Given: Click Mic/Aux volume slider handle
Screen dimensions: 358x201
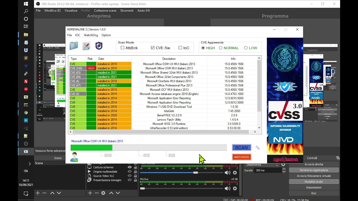Looking at the screenshot, I should click(142, 188).
